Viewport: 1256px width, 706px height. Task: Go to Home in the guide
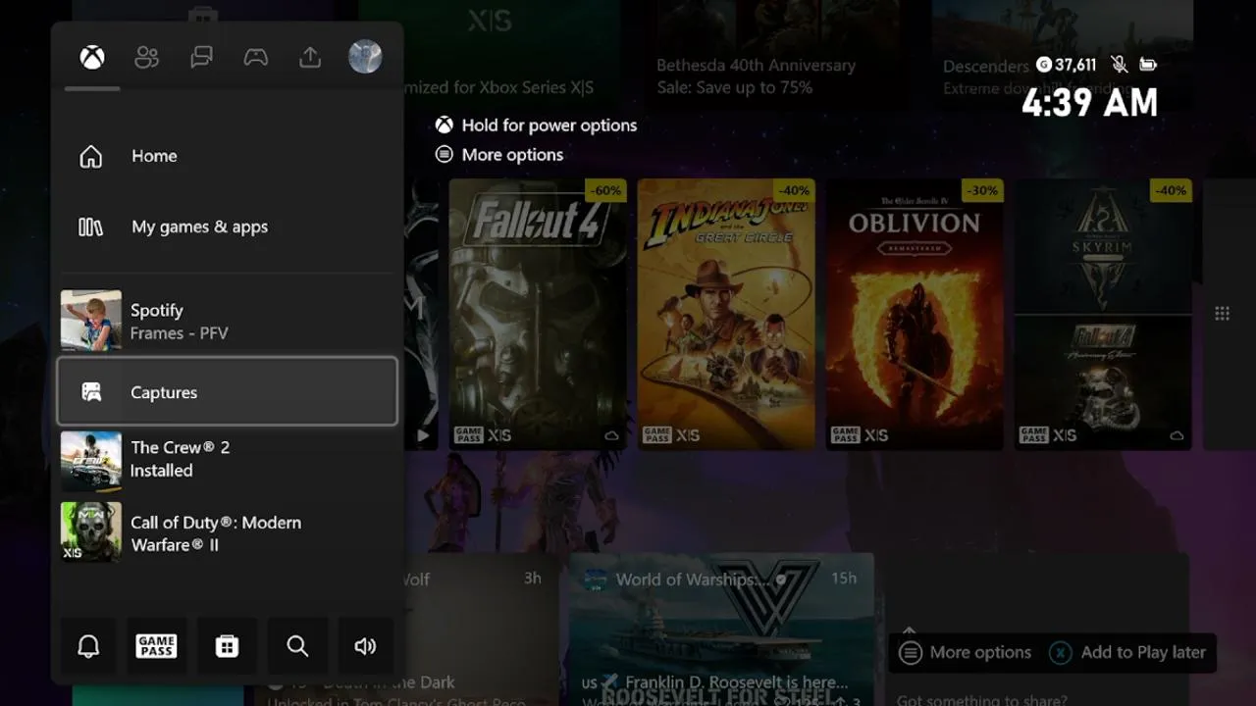[227, 156]
